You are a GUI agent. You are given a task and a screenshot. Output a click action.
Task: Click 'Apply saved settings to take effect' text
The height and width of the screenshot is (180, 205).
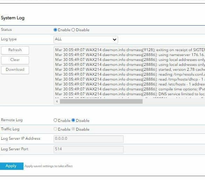pyautogui.click(x=48, y=166)
